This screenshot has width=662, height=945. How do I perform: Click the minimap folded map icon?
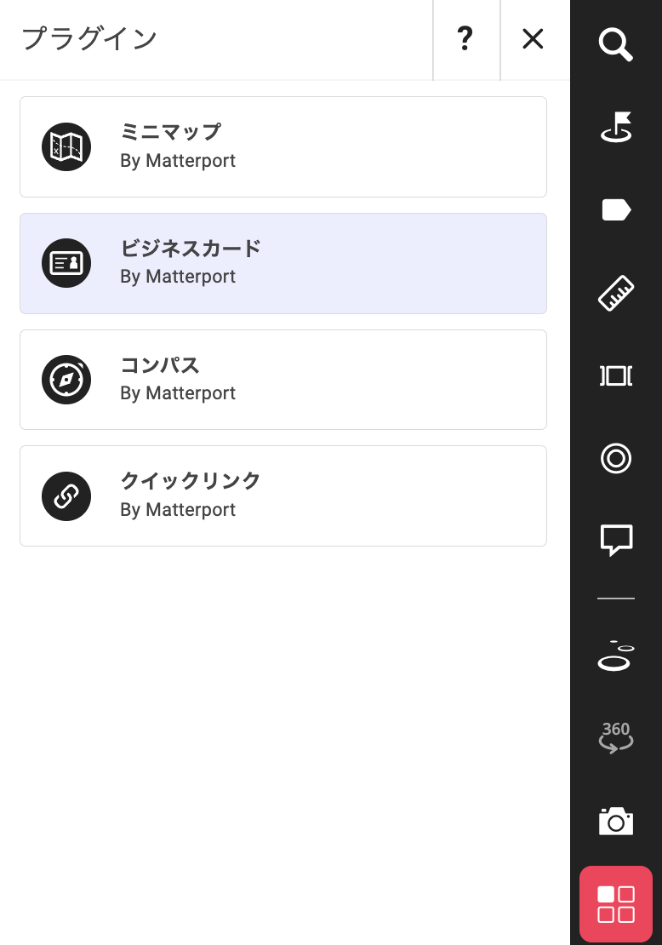(66, 147)
